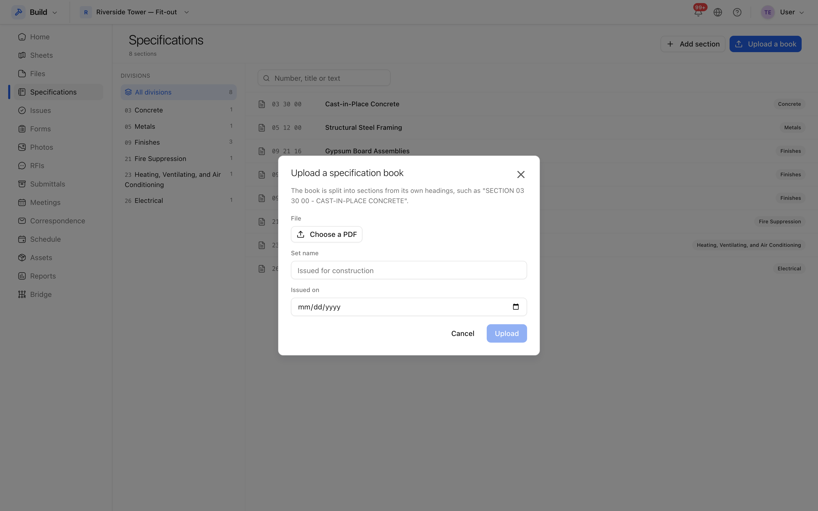Click the calendar picker icon in Issued on

(x=516, y=307)
